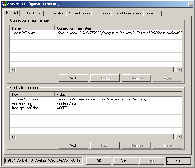
Task: Close the ASP.NET Configuration Settings dialog
Action: coord(191,4)
